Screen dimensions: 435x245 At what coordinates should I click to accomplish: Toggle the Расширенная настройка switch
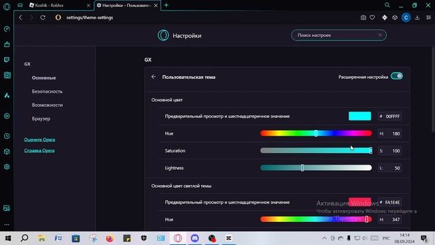pos(397,76)
